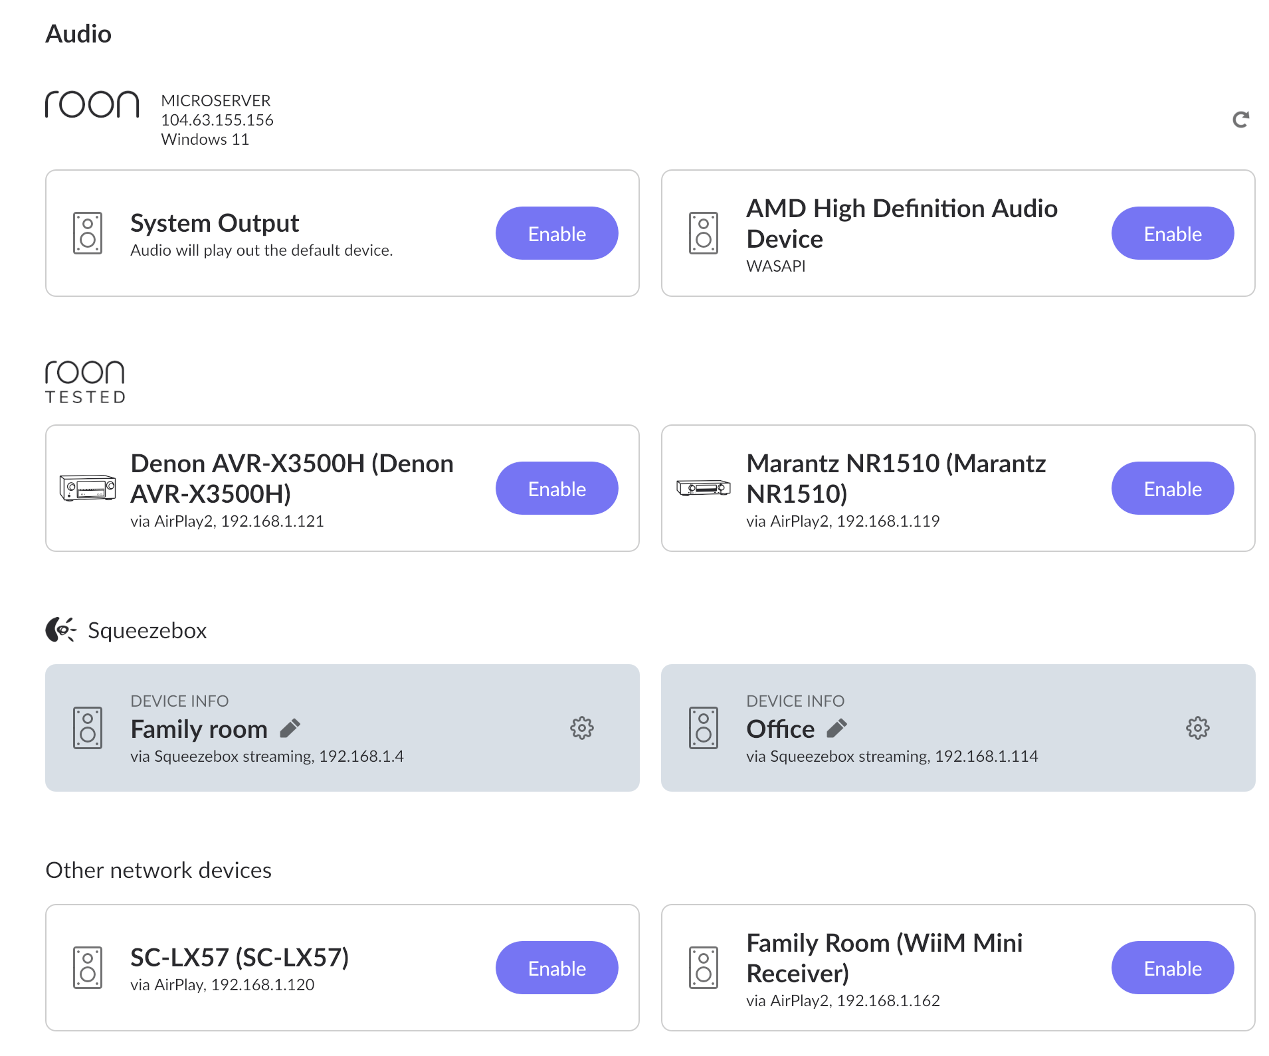Click 'via AirPlay, 192.168.1.120' text
The width and height of the screenshot is (1269, 1056).
click(223, 985)
